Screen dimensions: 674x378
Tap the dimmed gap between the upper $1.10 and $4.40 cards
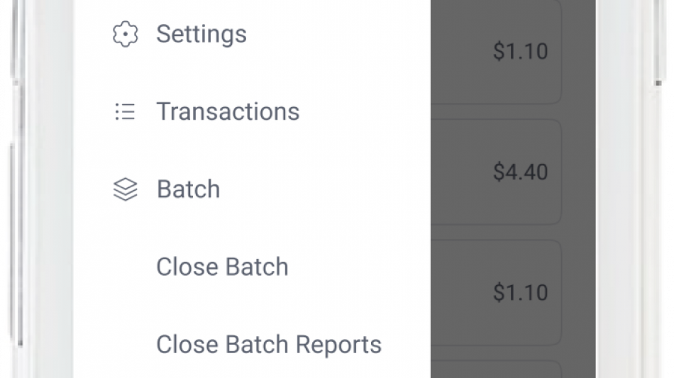tap(497, 112)
